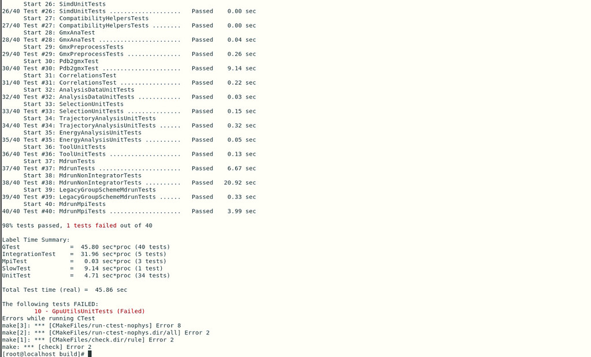This screenshot has width=591, height=357.
Task: Click the 'Total Test time (real)' line
Action: pyautogui.click(x=65, y=290)
